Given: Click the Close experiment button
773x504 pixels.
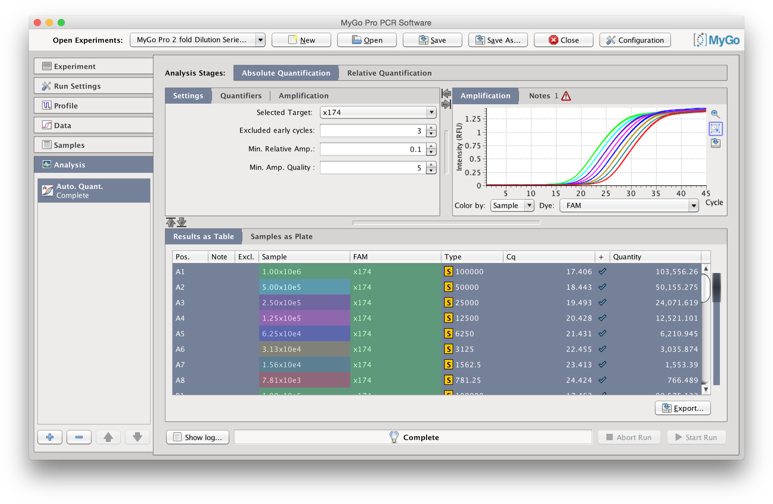Looking at the screenshot, I should 563,40.
